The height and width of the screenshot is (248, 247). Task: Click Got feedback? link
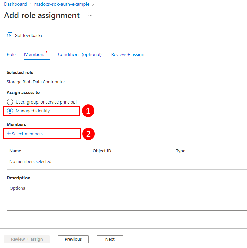click(29, 35)
